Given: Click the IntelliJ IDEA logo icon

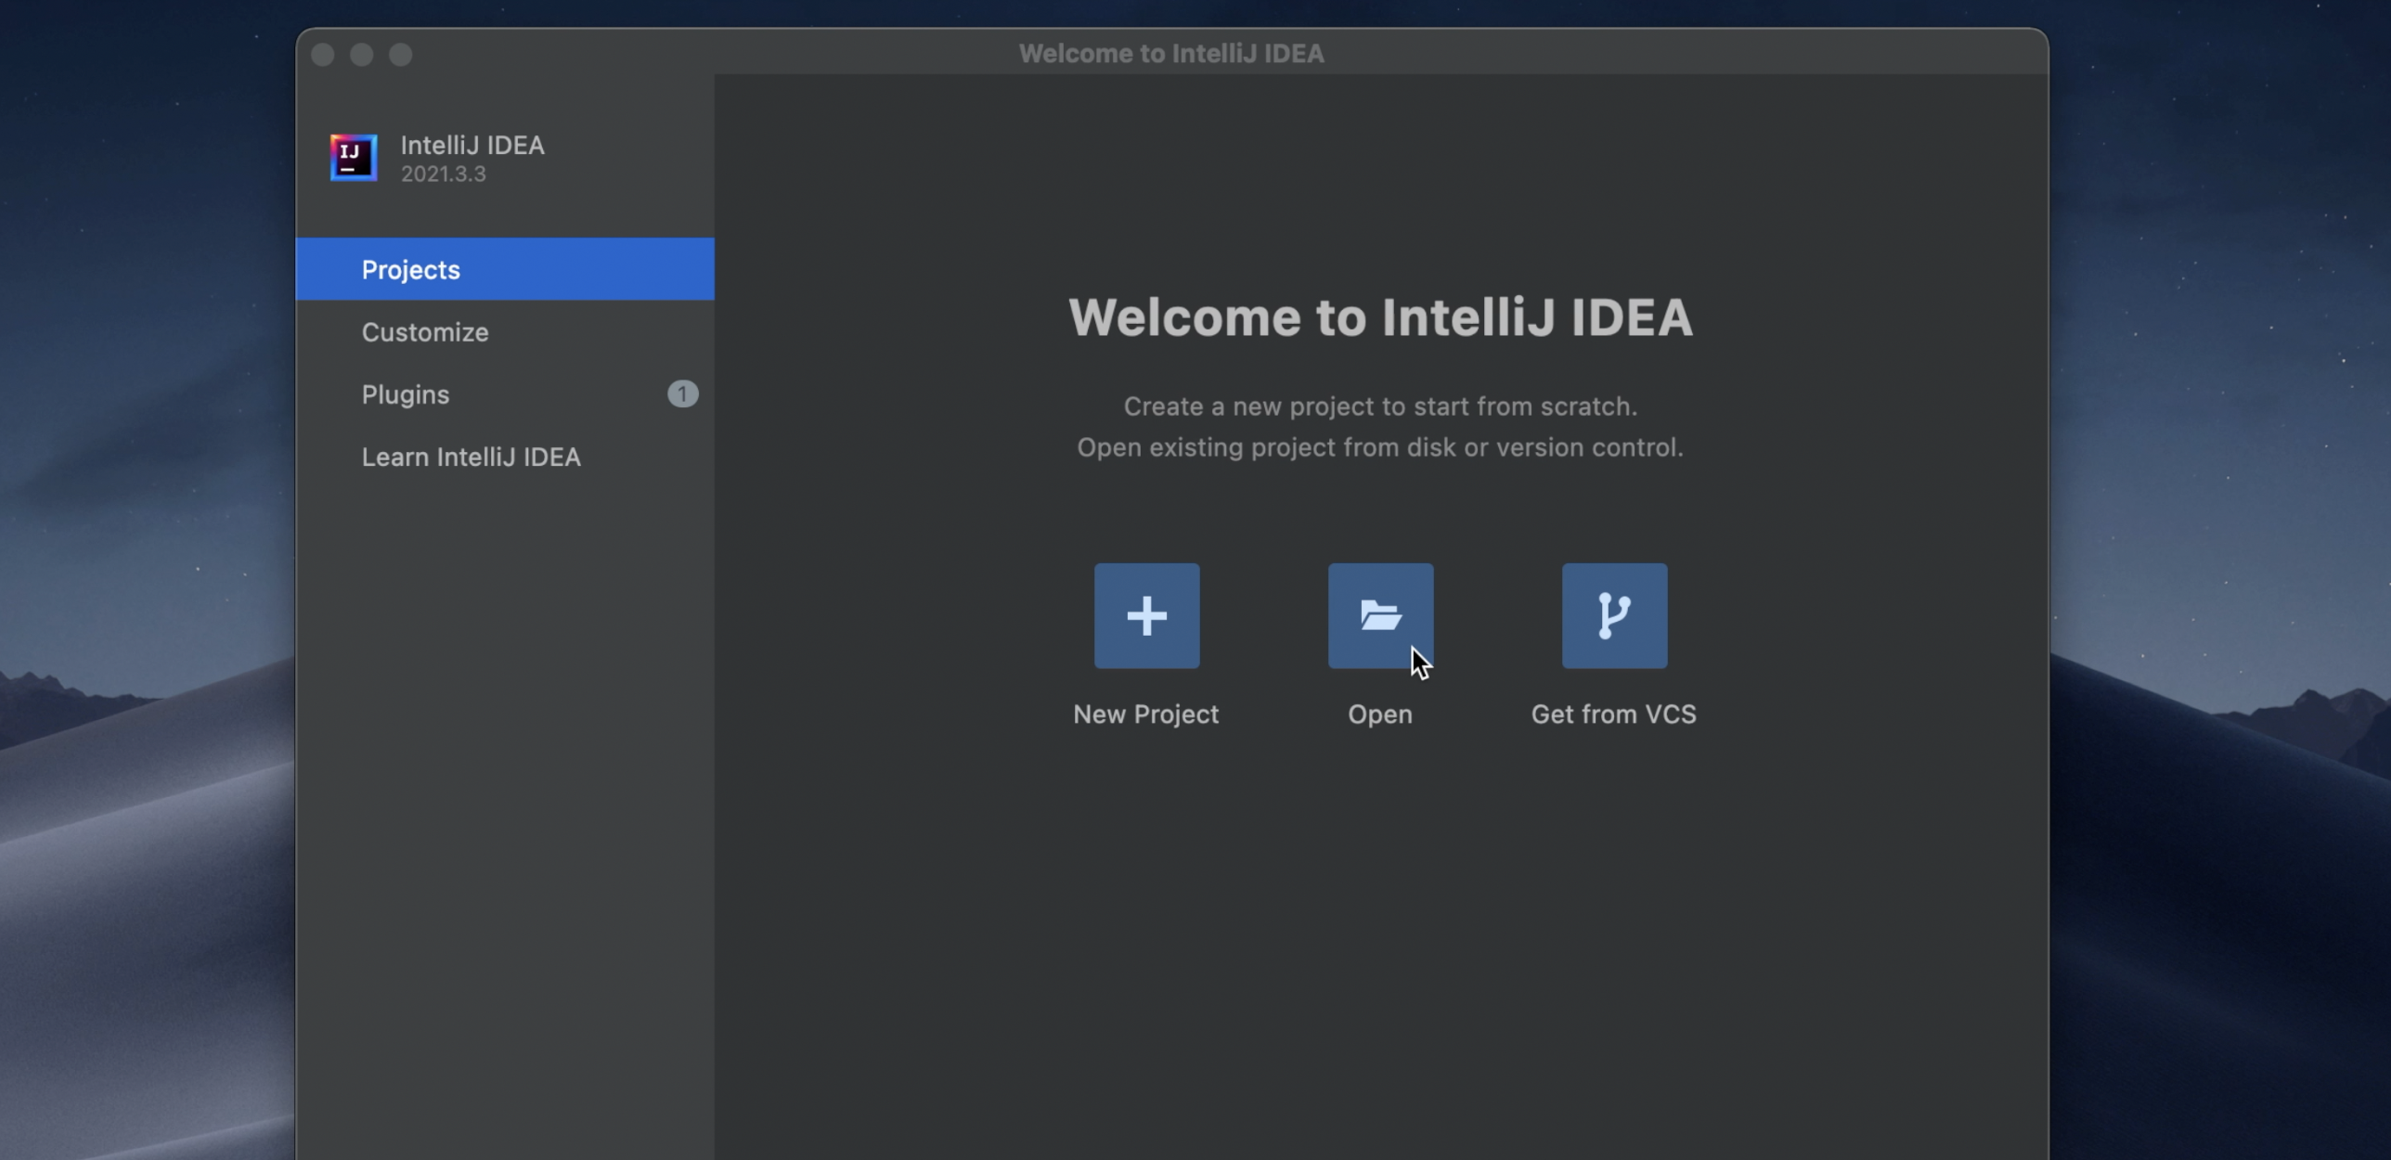Looking at the screenshot, I should tap(354, 158).
